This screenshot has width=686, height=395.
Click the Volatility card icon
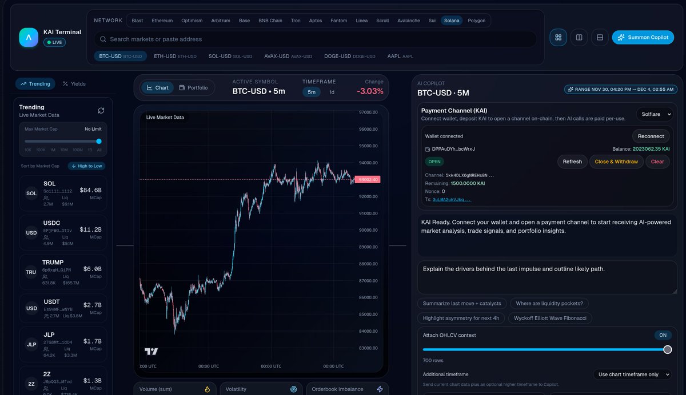point(294,389)
